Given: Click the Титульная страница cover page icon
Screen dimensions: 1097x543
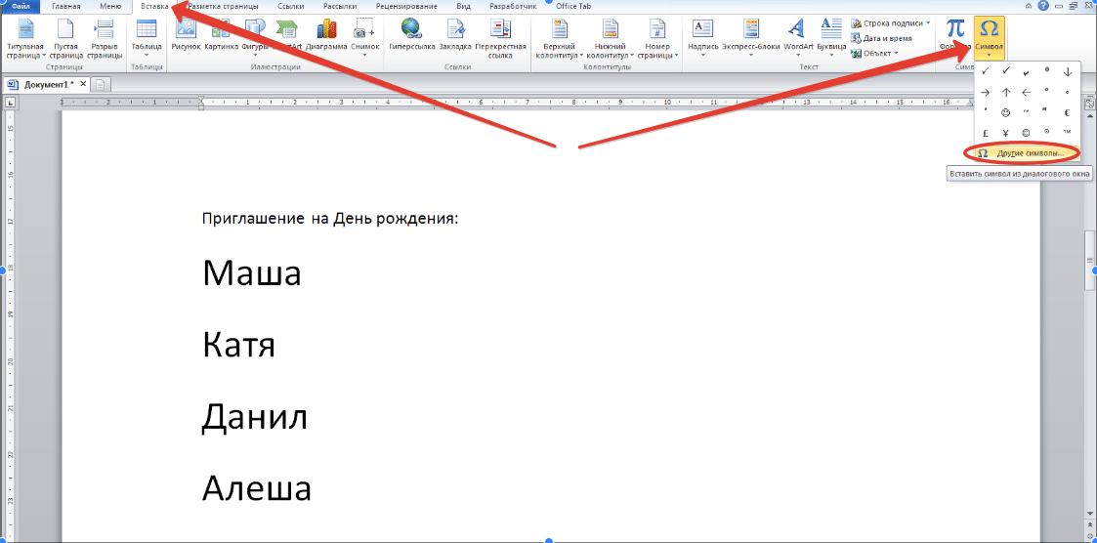Looking at the screenshot, I should tap(25, 38).
